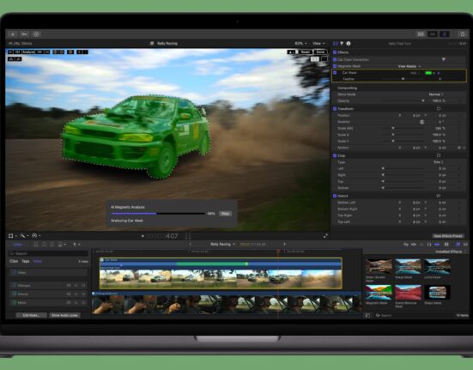
Task: Click the Transform onscreen controls icon
Action: (439, 108)
